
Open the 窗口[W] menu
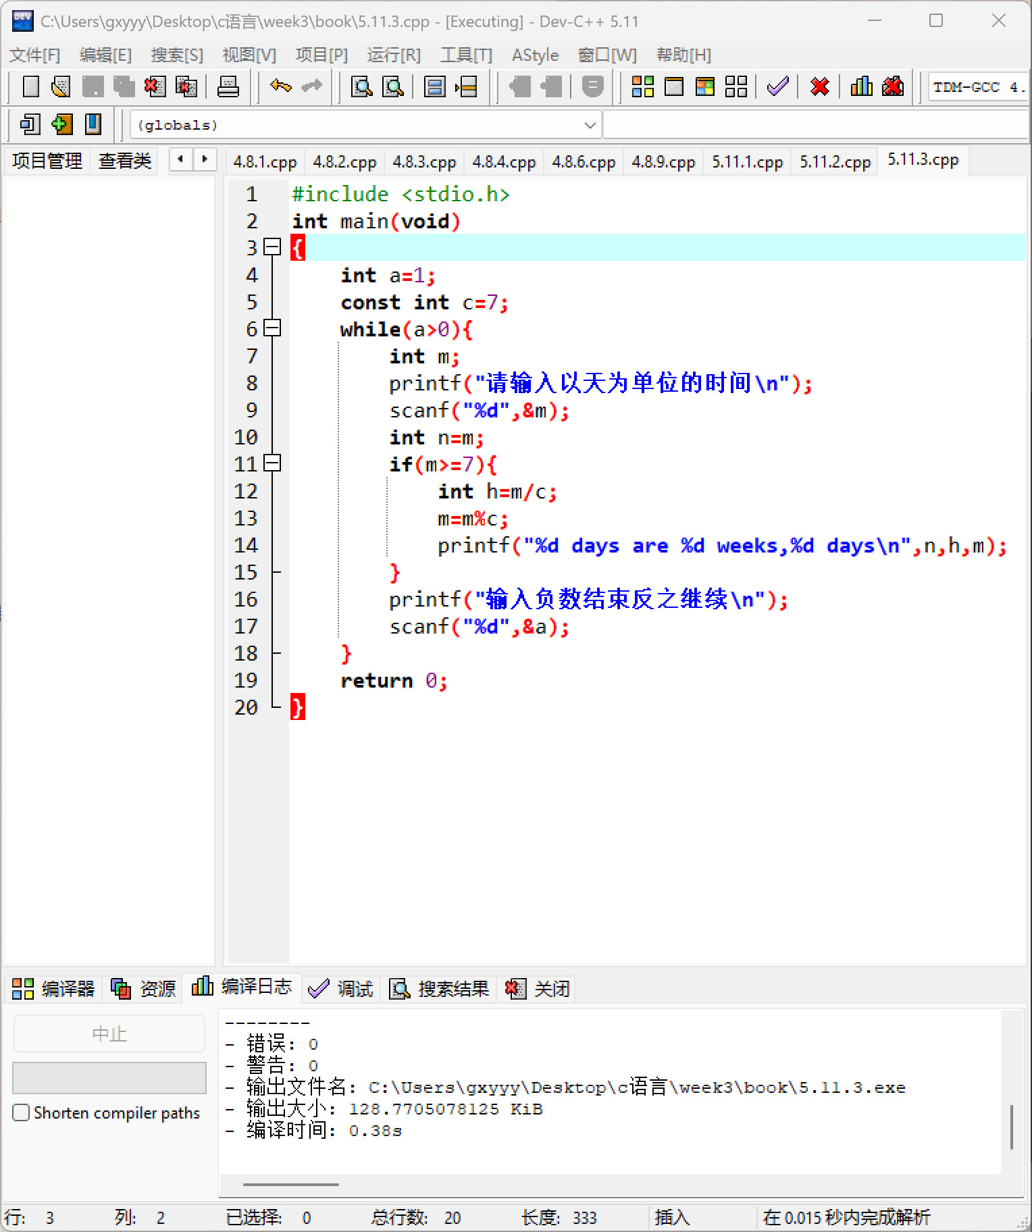pos(607,55)
